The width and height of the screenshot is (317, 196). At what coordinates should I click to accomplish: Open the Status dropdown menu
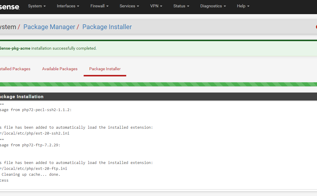click(181, 6)
